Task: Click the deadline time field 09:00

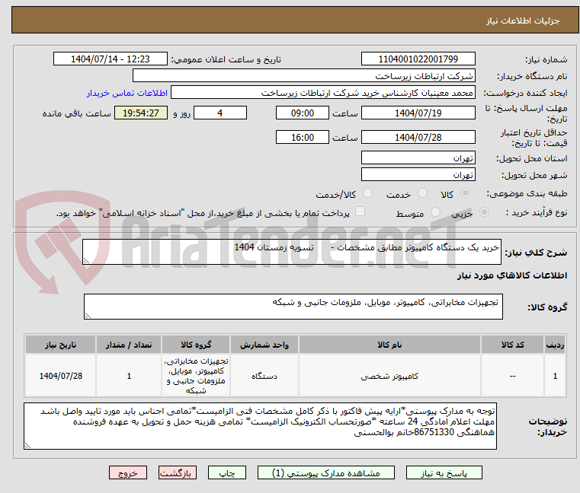Action: (x=303, y=113)
